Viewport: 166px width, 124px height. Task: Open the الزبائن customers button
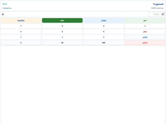click(104, 21)
